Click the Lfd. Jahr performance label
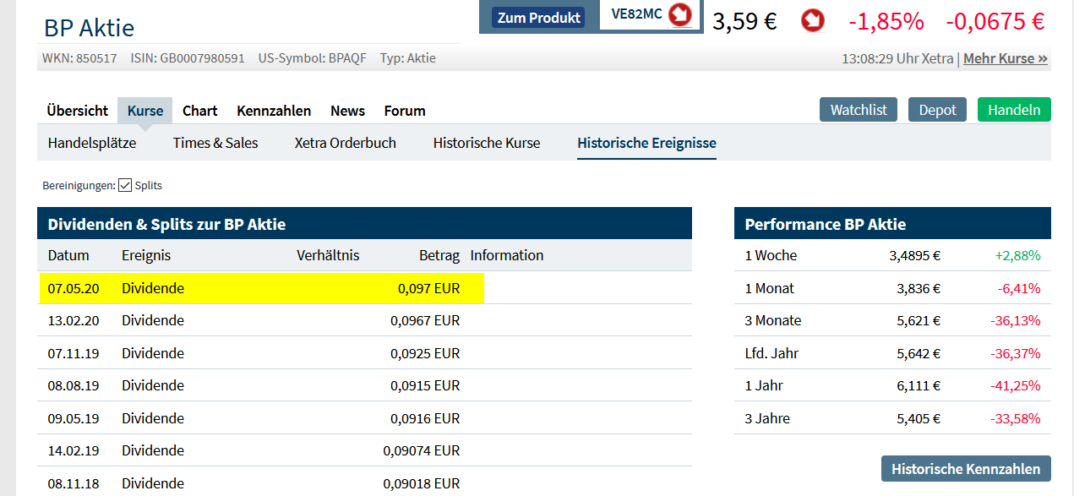Image resolution: width=1074 pixels, height=496 pixels. click(771, 353)
